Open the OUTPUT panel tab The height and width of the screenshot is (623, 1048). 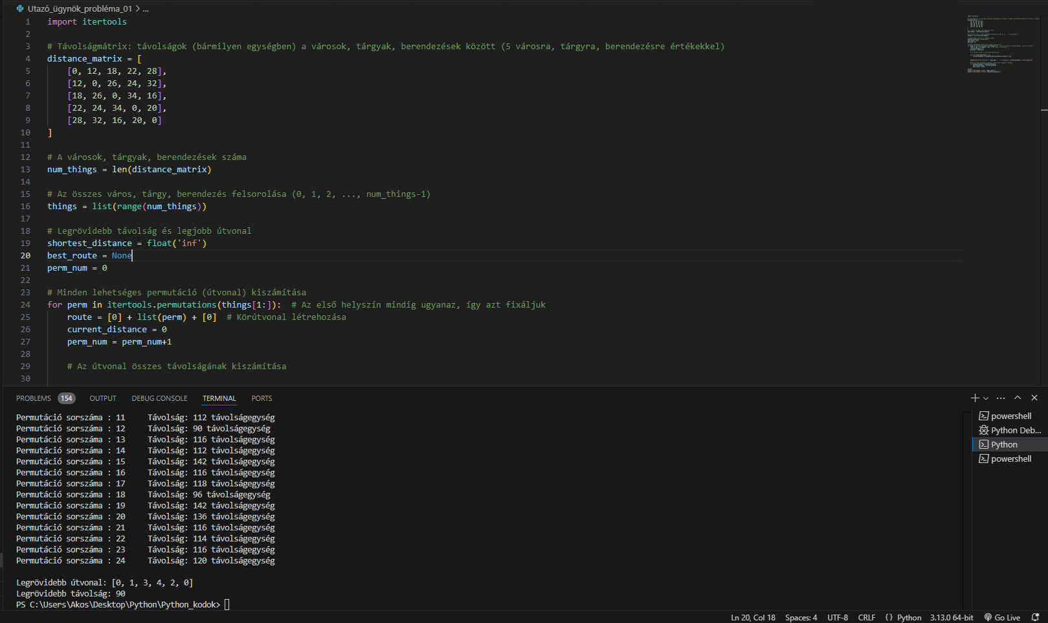click(x=103, y=398)
